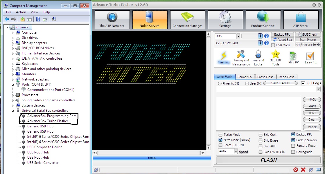Open Product Support
325x174 pixels.
point(263,20)
